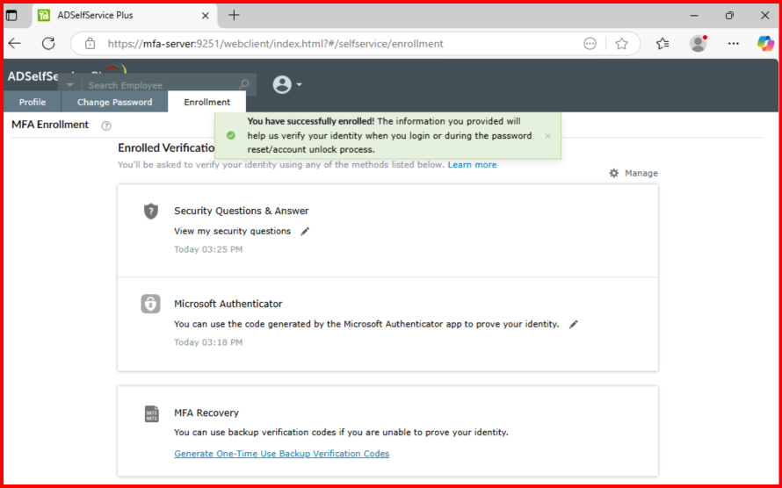
Task: Generate one-time use backup verification codes
Action: (x=281, y=454)
